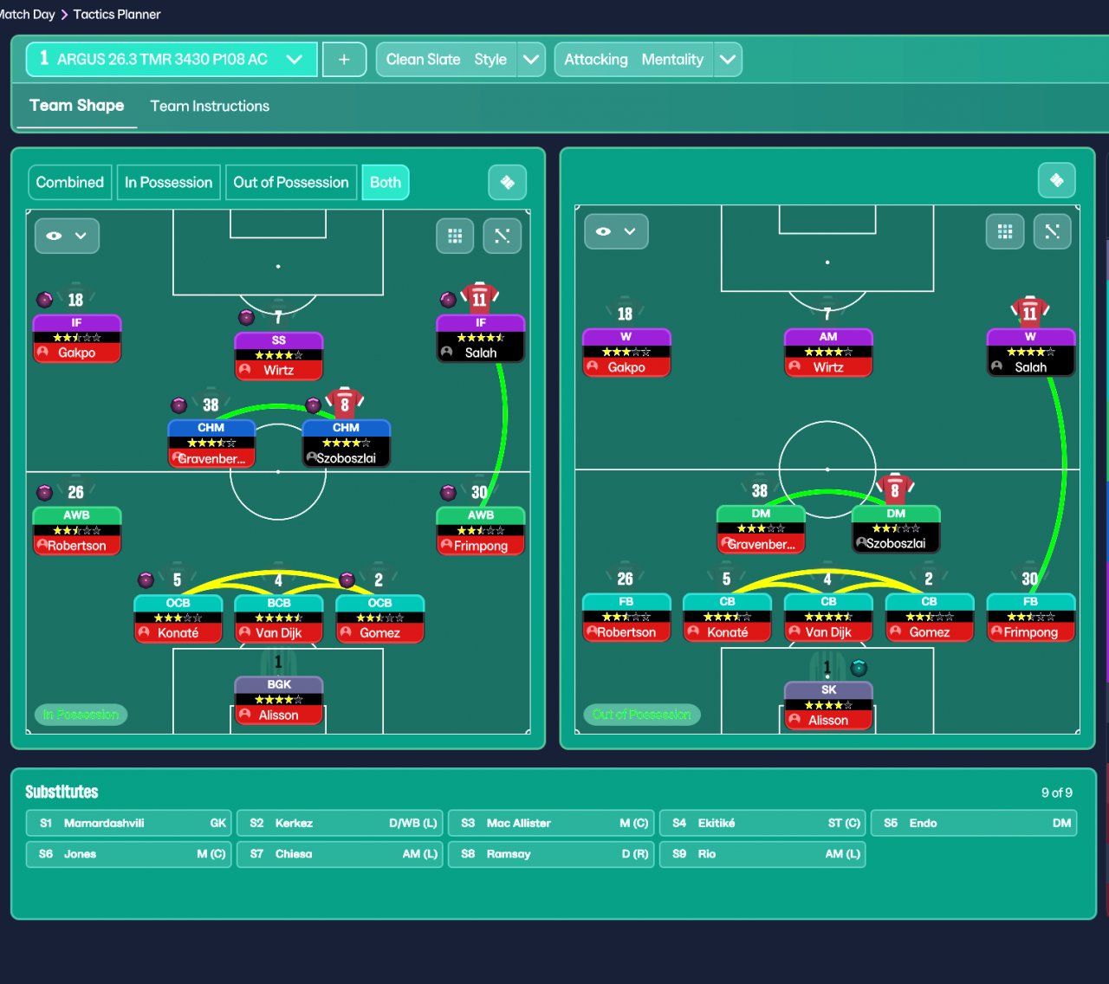
Task: Click the purple badge beside Gomez's number 2
Action: pyautogui.click(x=347, y=579)
